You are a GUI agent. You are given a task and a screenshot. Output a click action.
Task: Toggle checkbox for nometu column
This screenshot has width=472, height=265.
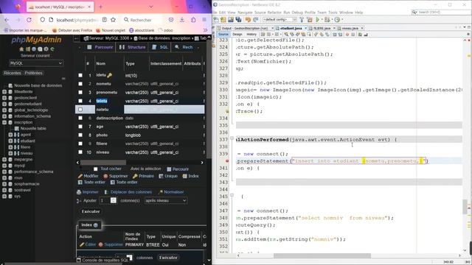click(80, 84)
